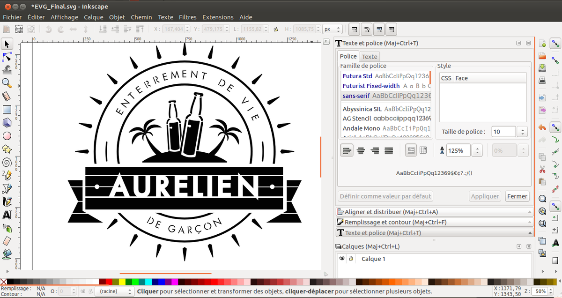Click the Fermer button
The width and height of the screenshot is (562, 298).
[x=517, y=196]
